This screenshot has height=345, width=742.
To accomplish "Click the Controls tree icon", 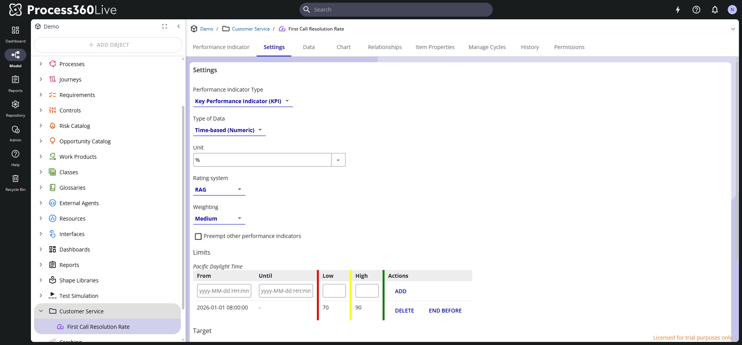I will (x=53, y=110).
